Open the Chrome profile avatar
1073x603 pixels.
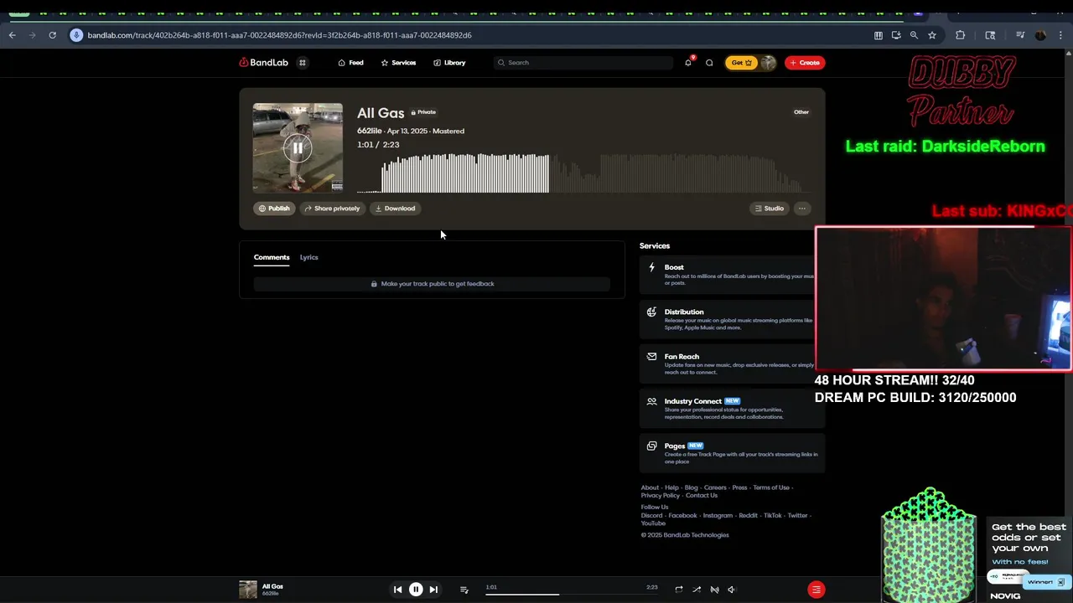tap(1040, 35)
